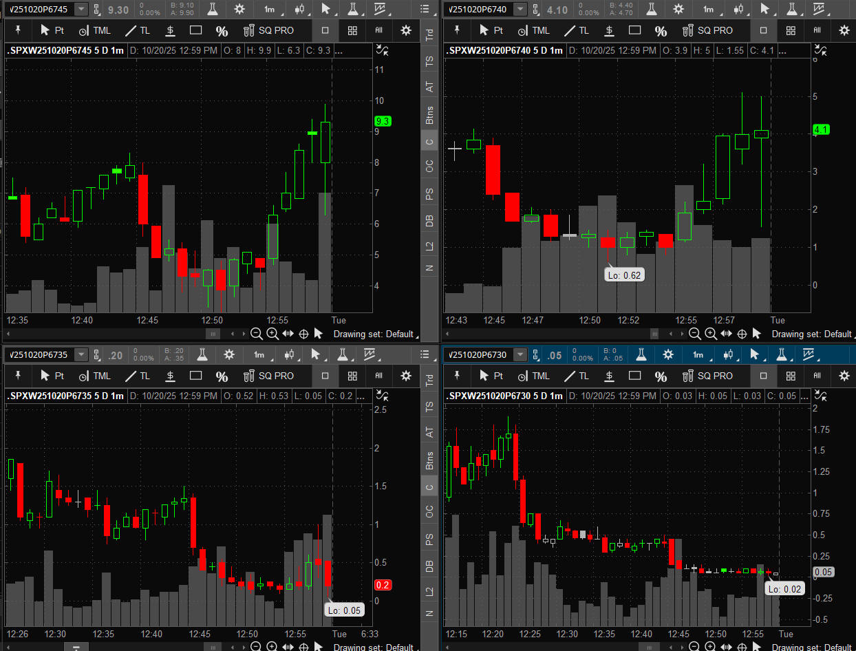
Task: Toggle the All drawings button in the P6740 chart
Action: tap(817, 30)
